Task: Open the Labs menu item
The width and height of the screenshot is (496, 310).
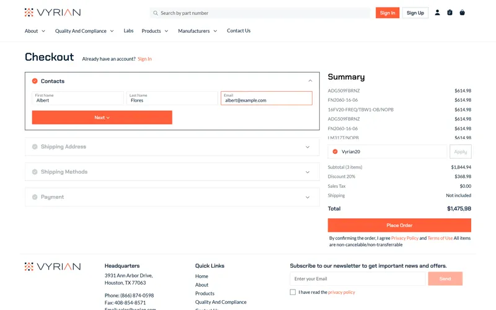Action: 128,30
